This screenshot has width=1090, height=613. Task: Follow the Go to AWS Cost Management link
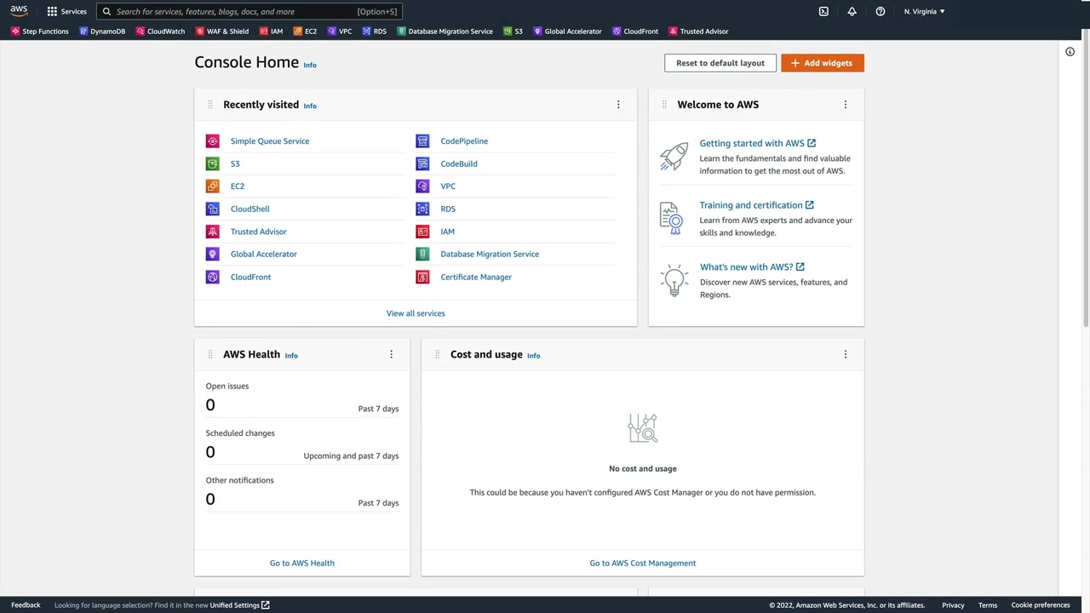(643, 563)
